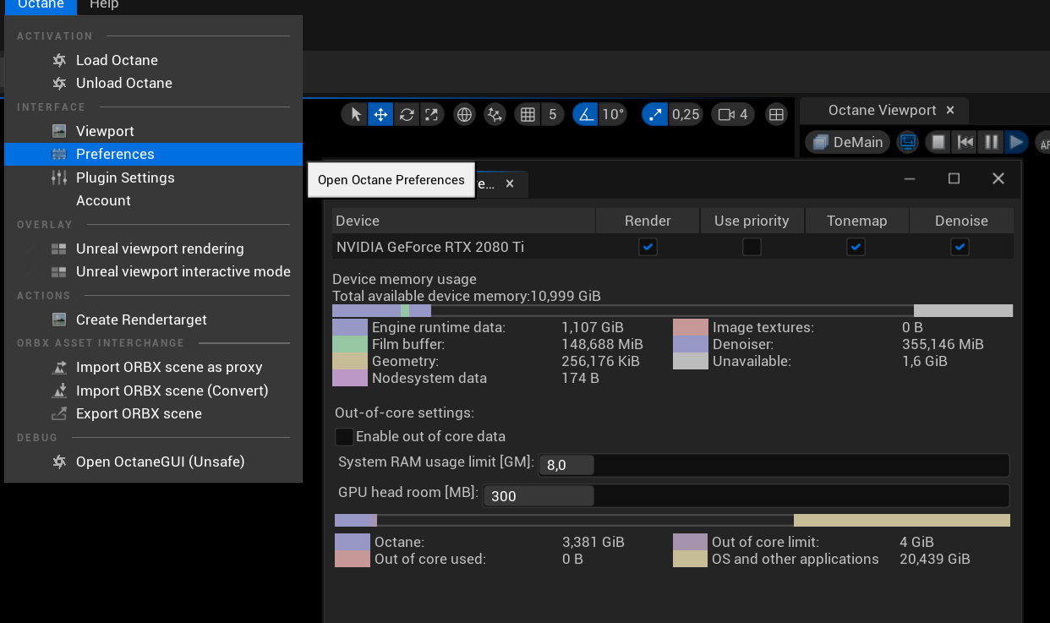Open rotation snap 10° dropdown

coord(613,114)
